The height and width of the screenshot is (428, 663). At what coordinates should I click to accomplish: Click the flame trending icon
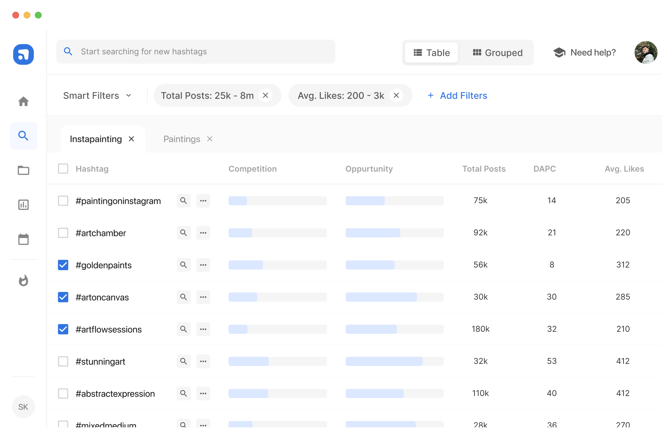23,280
